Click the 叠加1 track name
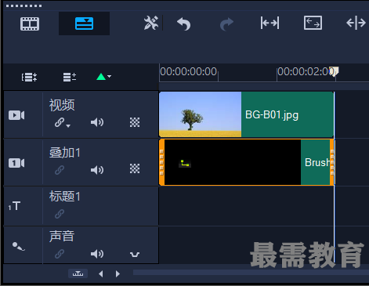Screen dimensions: 369x286 pyautogui.click(x=65, y=153)
